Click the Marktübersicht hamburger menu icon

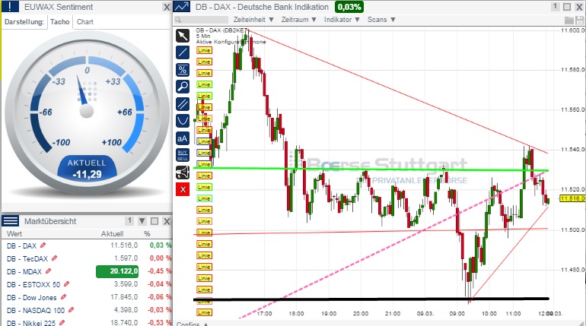(x=10, y=221)
